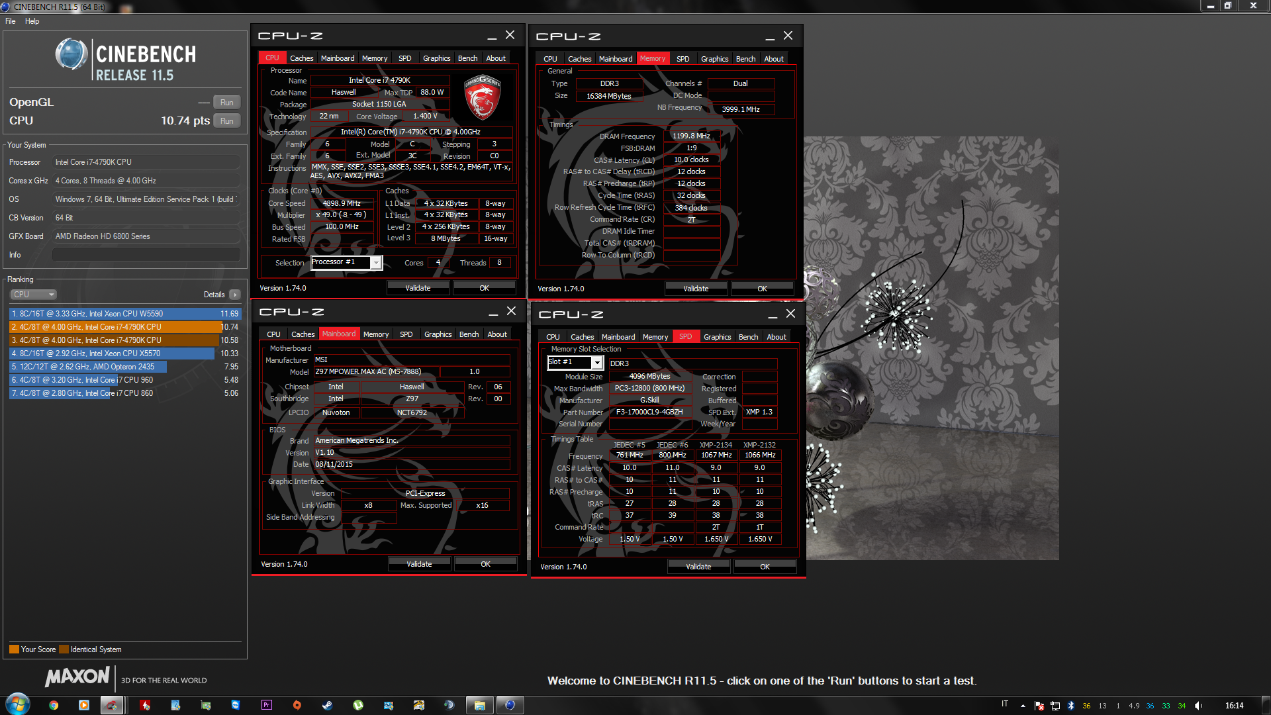
Task: Click Validate in CPU-Z SPD window
Action: click(698, 567)
